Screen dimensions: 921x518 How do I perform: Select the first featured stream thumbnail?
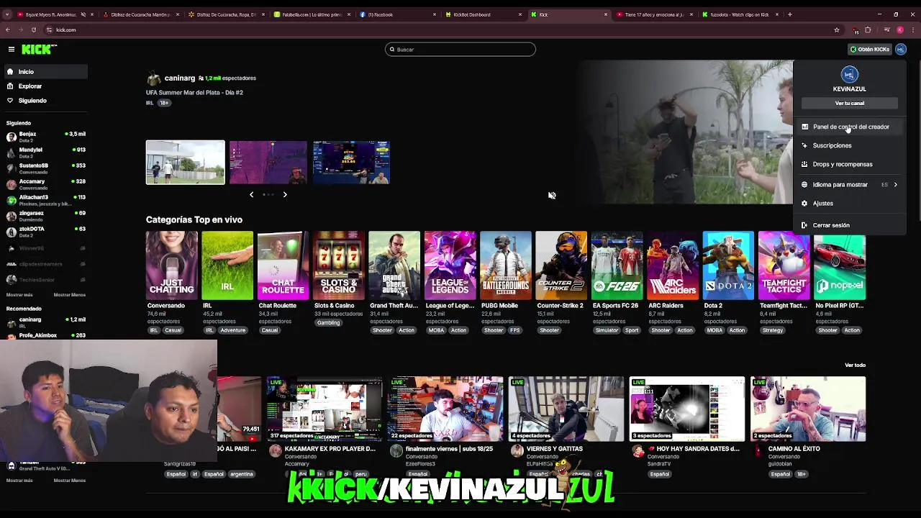point(186,163)
